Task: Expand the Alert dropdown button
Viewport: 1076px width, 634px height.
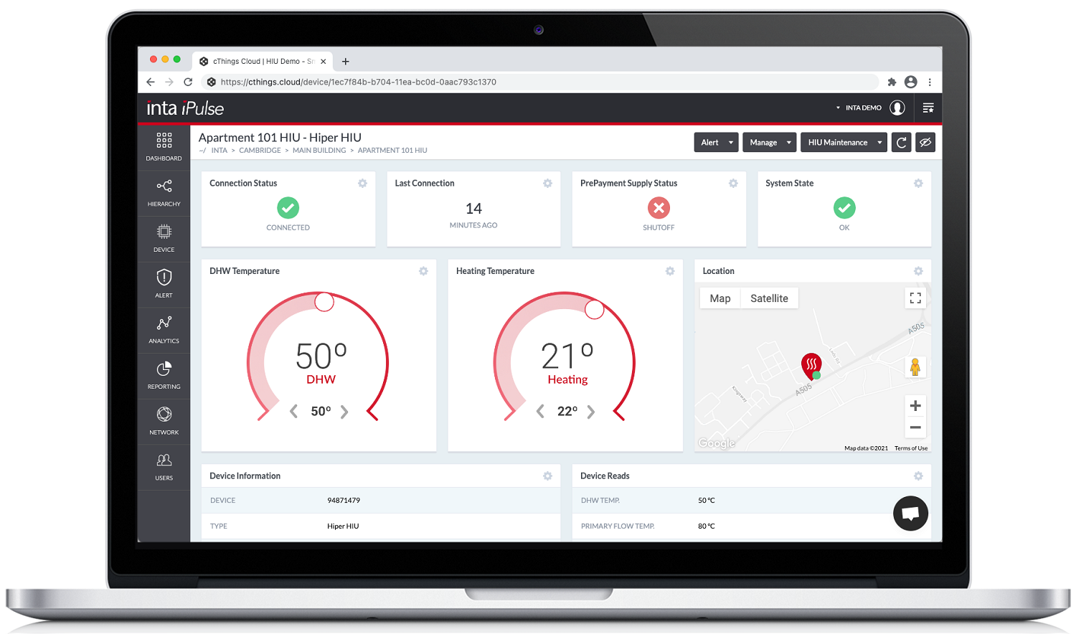Action: click(716, 143)
